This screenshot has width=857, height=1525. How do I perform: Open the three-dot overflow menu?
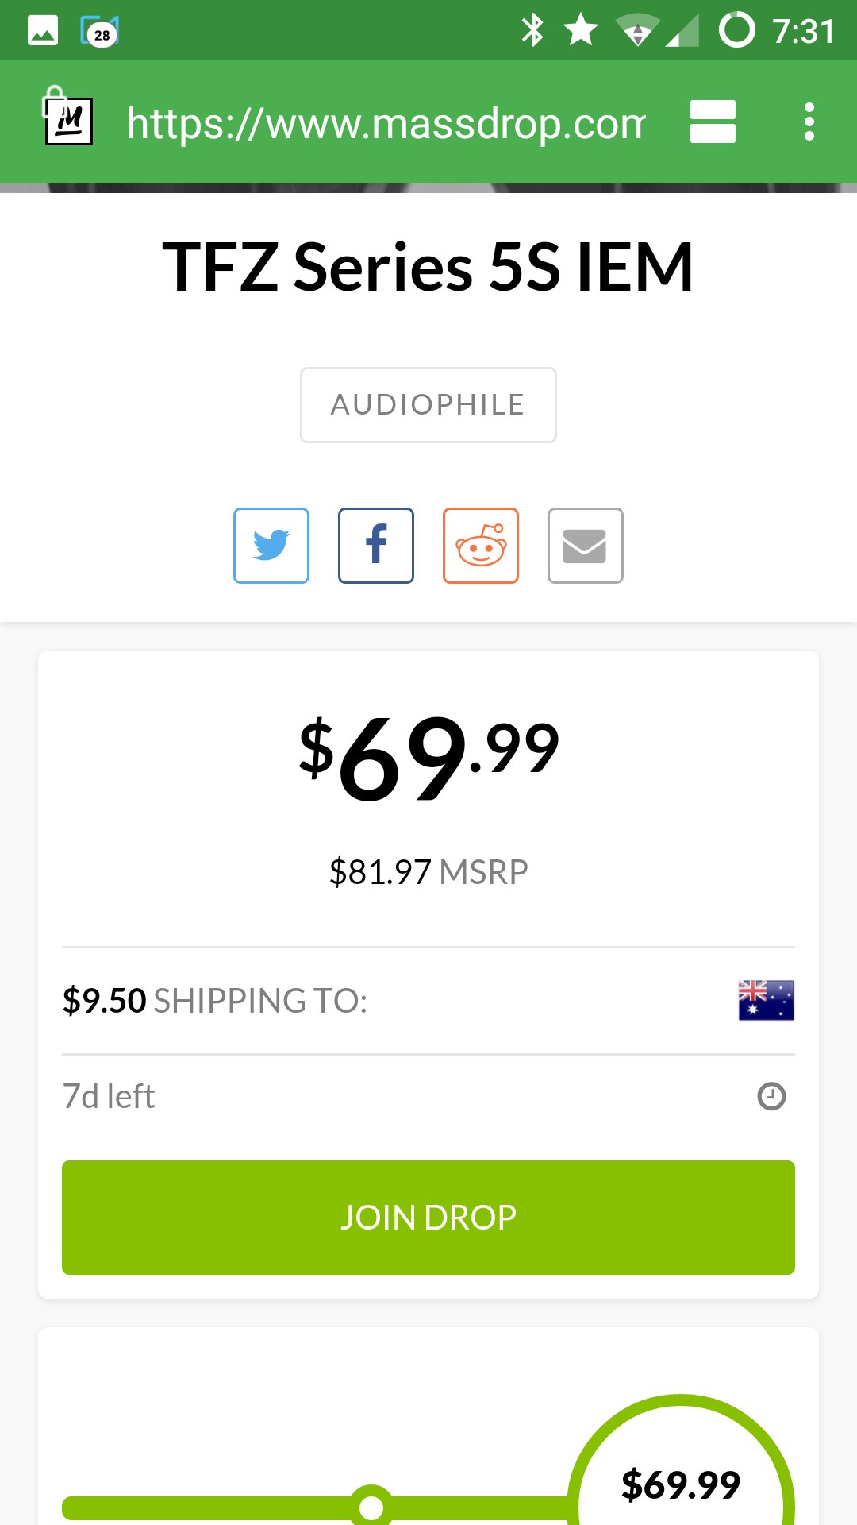809,122
